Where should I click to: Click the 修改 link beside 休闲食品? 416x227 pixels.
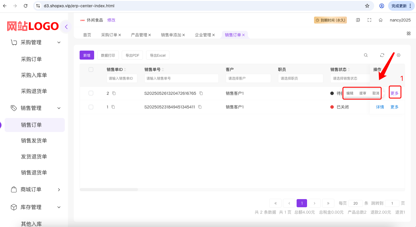pos(111,20)
